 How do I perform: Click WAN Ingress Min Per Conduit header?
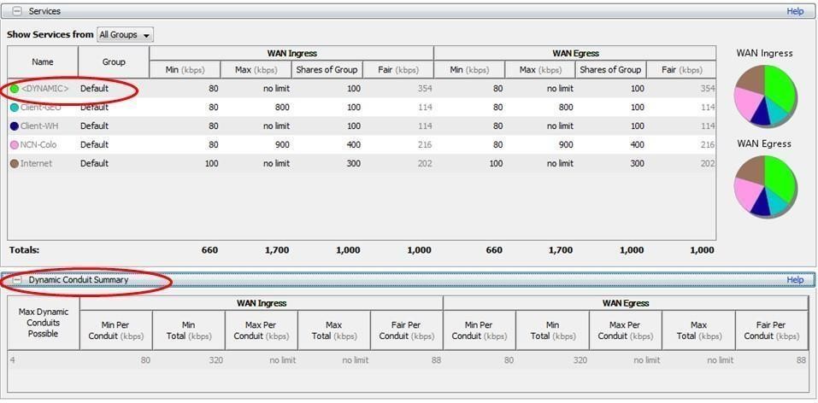[x=115, y=330]
